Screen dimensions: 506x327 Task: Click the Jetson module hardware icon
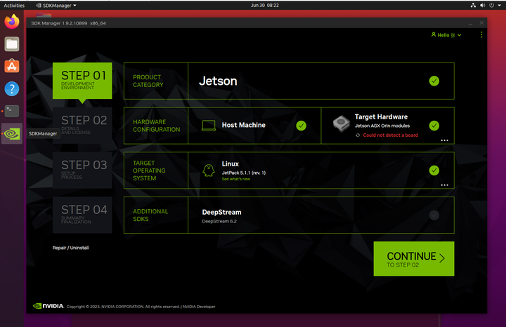342,124
